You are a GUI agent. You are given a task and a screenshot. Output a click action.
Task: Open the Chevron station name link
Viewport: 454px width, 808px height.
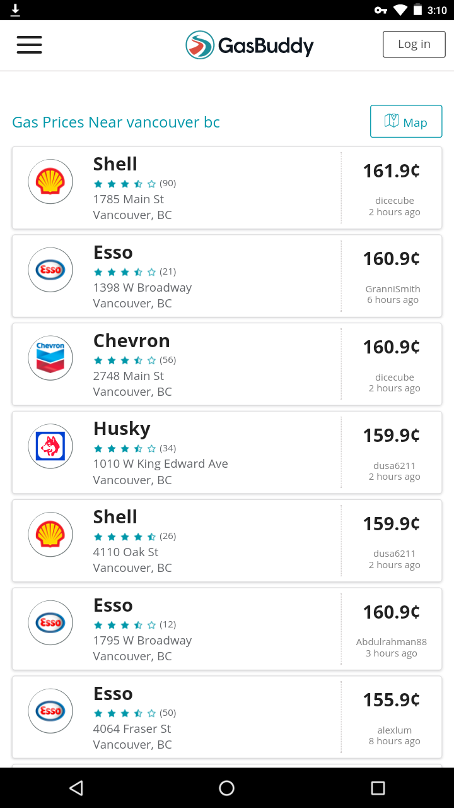[x=132, y=341]
